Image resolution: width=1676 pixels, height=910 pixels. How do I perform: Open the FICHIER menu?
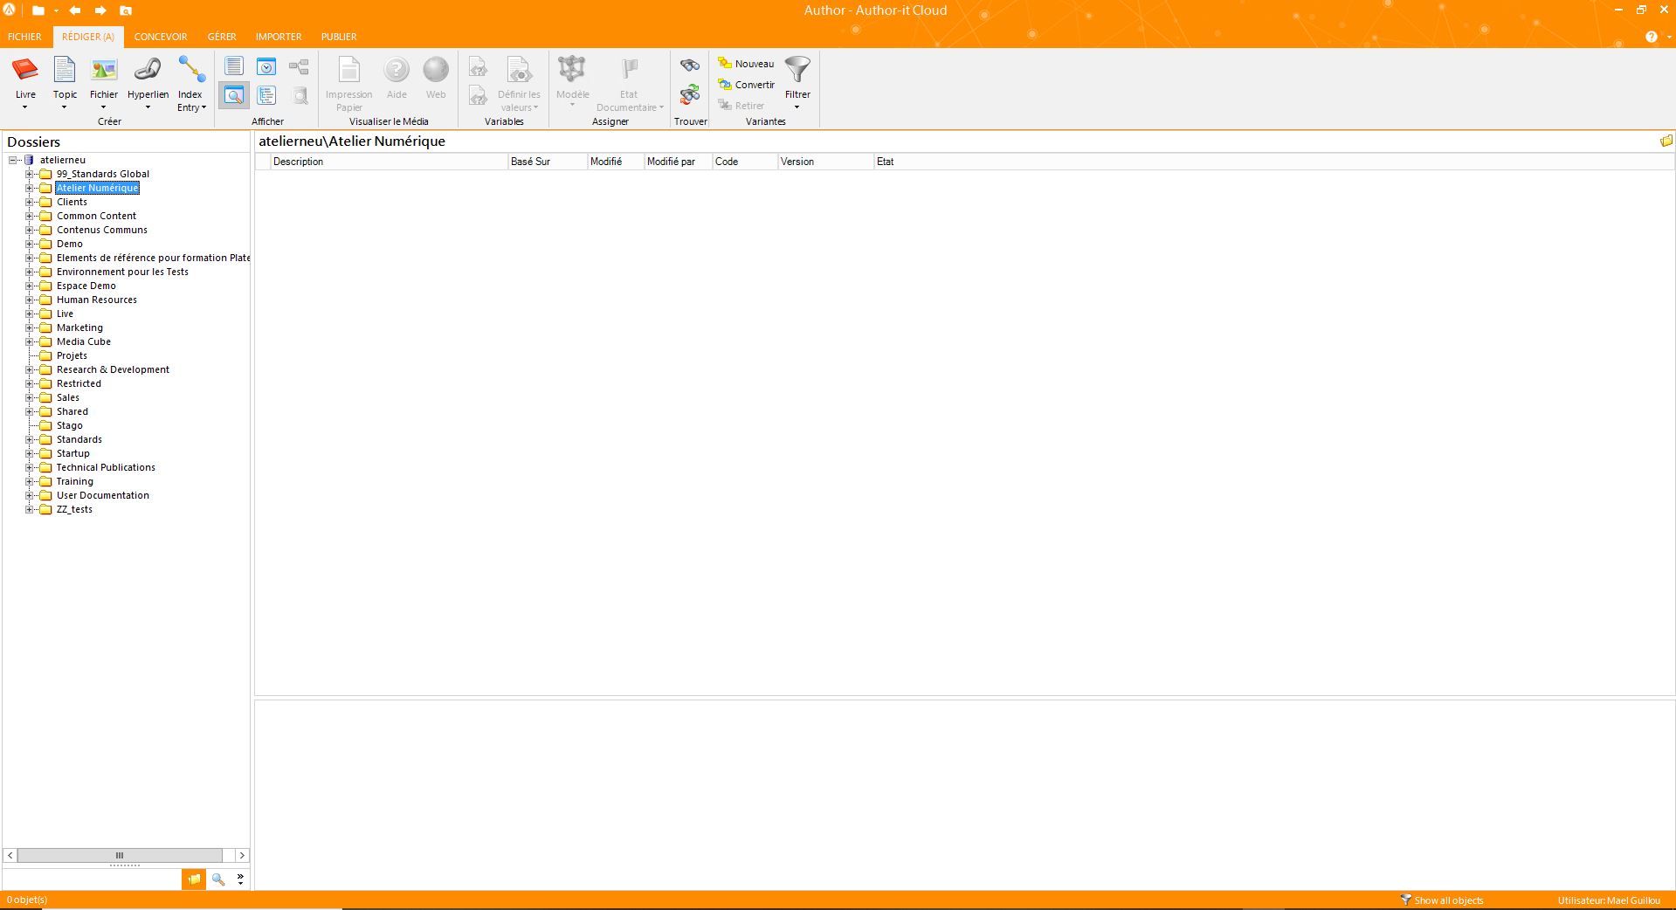click(24, 37)
